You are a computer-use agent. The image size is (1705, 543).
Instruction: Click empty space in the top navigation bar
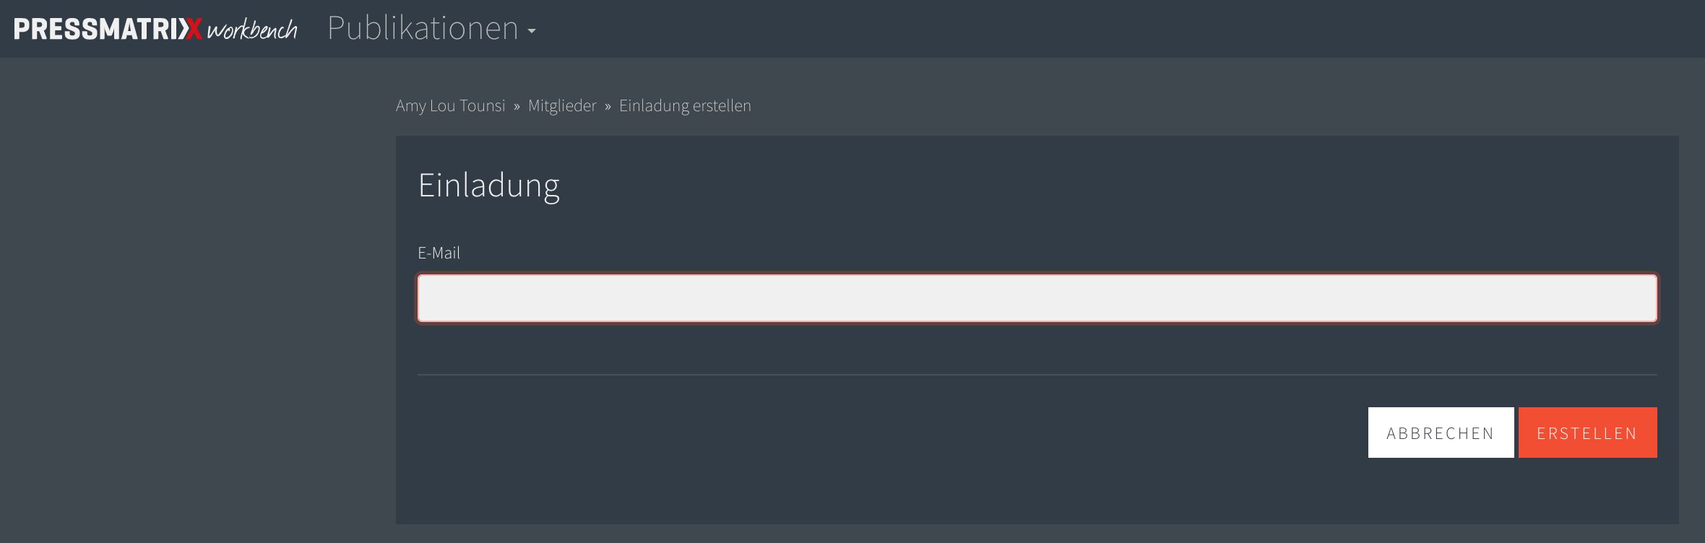pos(1084,29)
